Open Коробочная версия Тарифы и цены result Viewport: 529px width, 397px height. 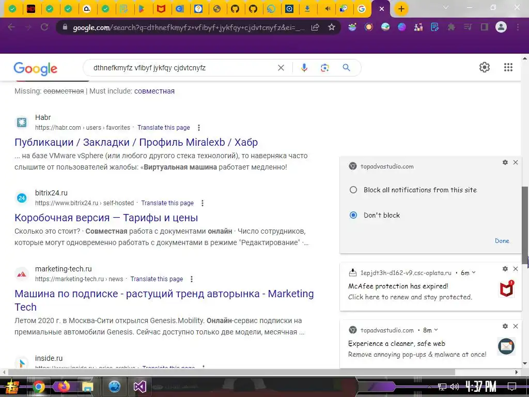(106, 218)
